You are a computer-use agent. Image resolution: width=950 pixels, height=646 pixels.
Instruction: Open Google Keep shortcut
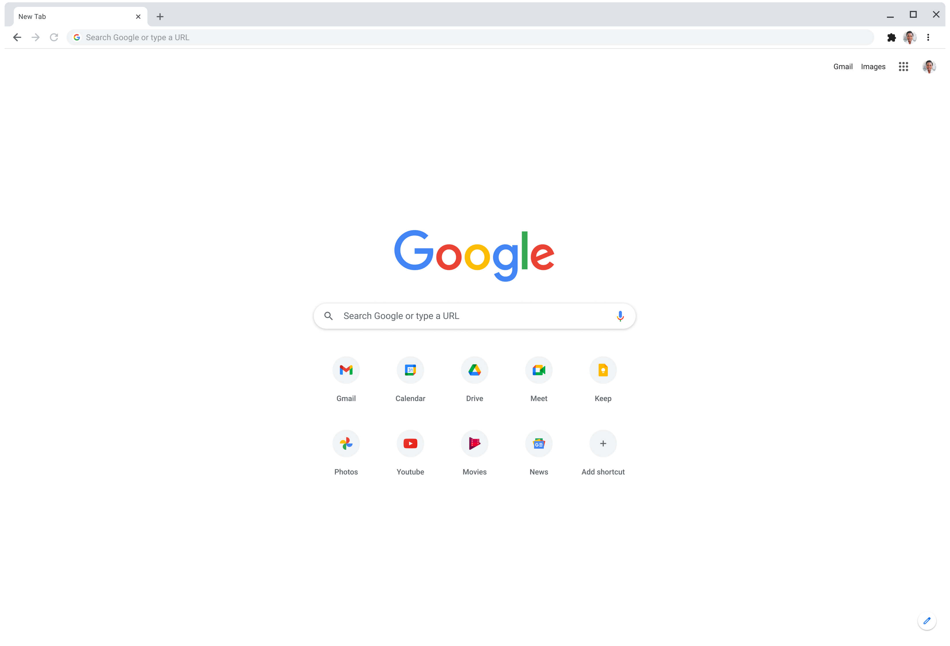(x=603, y=370)
